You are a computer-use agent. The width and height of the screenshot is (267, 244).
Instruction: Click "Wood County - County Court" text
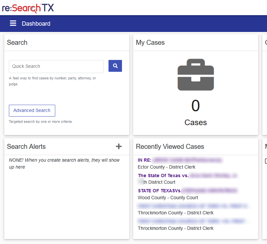pyautogui.click(x=168, y=198)
